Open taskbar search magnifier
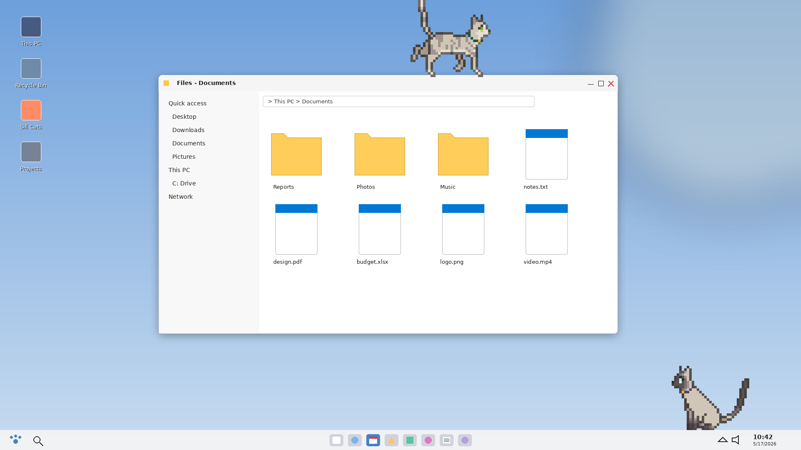 38,441
